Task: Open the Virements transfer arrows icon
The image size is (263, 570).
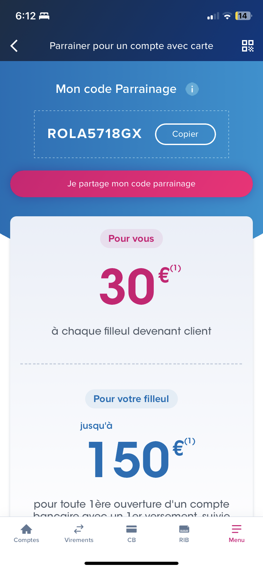Action: pos(79,529)
